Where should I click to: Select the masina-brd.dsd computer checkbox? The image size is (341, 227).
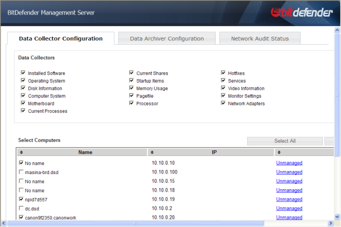click(x=21, y=172)
